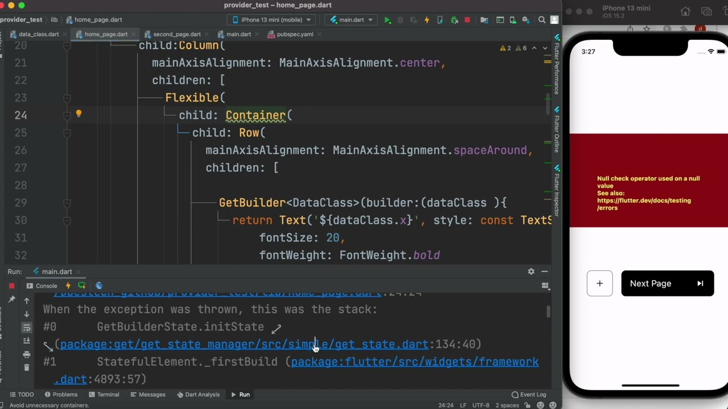This screenshot has height=409, width=728.
Task: Open Run panel settings gear
Action: pos(531,272)
